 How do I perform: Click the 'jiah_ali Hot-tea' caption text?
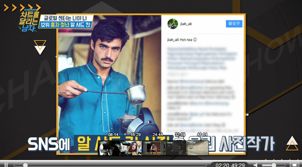tap(182, 40)
